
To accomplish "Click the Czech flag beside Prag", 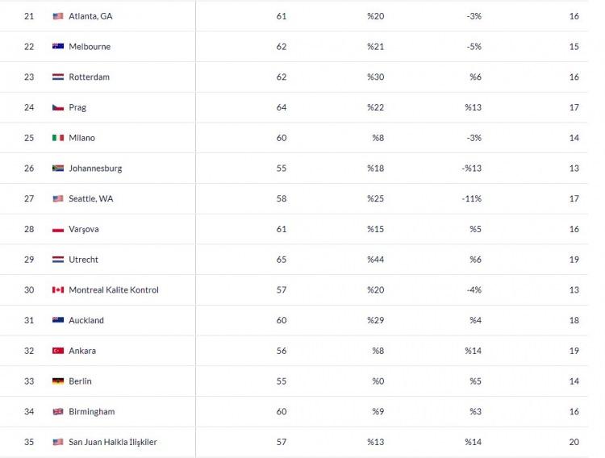I will point(58,107).
